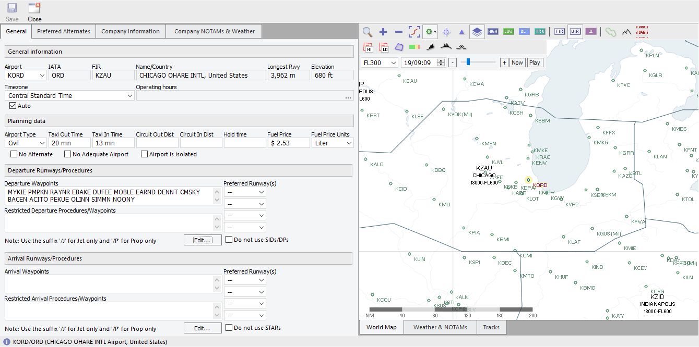Switch to Preferred Alternates tab
The width and height of the screenshot is (699, 347).
64,31
